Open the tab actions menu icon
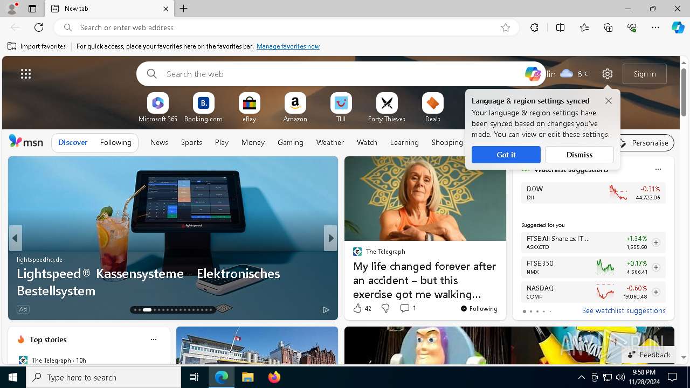This screenshot has height=388, width=690. (x=32, y=9)
